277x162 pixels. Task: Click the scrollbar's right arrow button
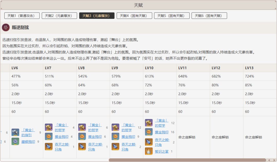click(274, 160)
